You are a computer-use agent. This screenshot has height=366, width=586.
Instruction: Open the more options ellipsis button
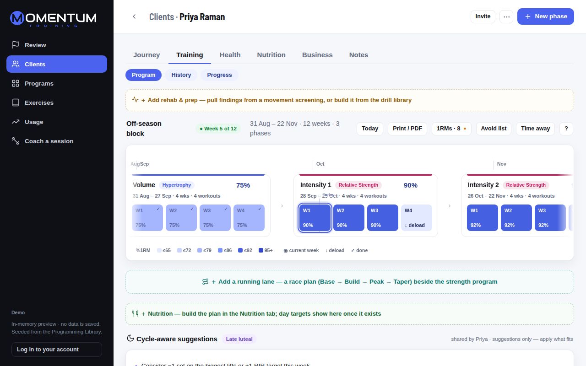(506, 16)
